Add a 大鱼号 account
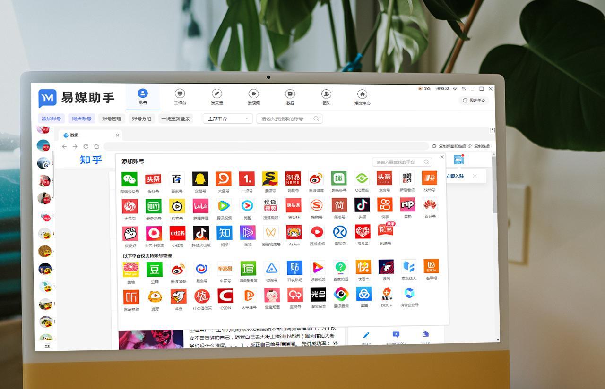The height and width of the screenshot is (389, 605). tap(223, 178)
